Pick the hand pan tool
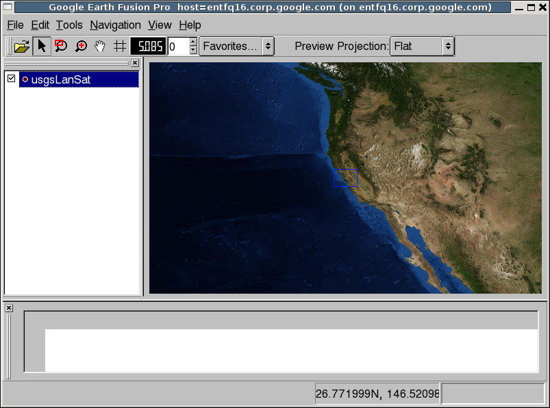 point(99,46)
